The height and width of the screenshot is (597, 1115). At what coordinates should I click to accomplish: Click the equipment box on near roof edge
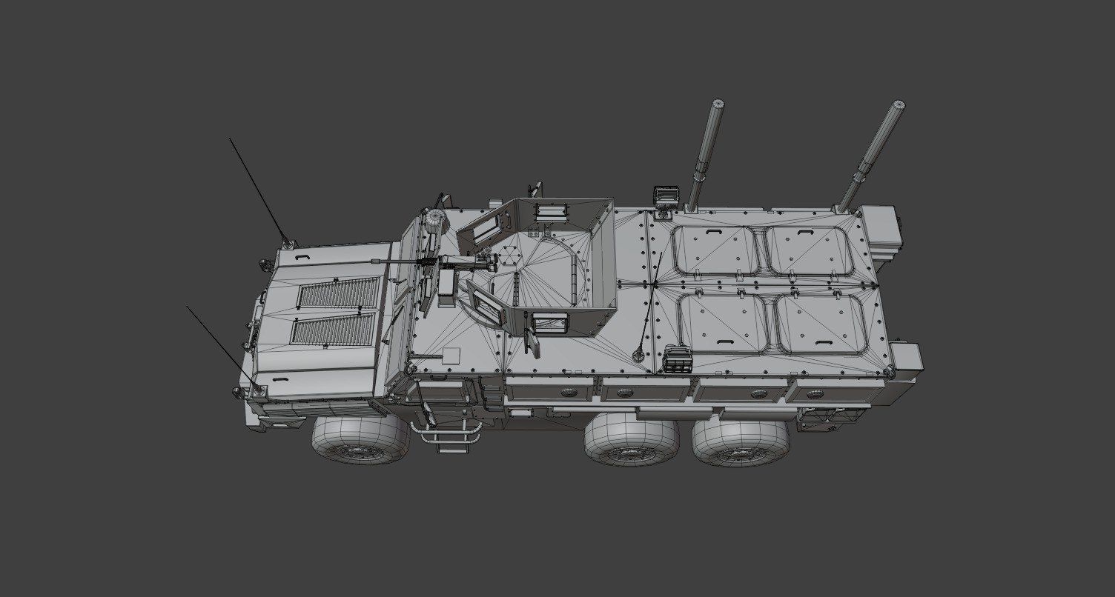coord(677,359)
